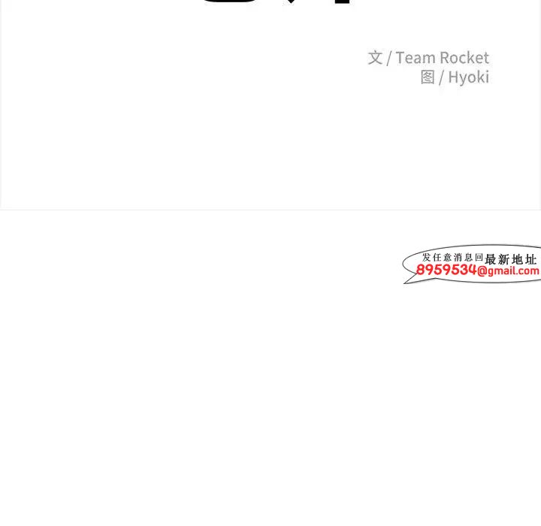
Task: Click the 发任意消息回 text in bubble
Action: click(452, 257)
